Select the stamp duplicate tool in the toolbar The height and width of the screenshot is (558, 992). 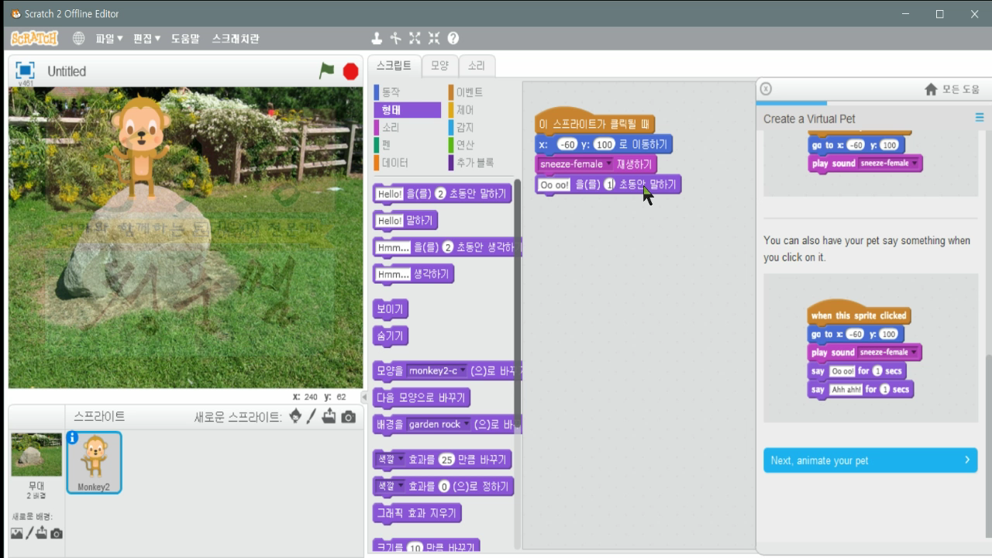tap(377, 37)
